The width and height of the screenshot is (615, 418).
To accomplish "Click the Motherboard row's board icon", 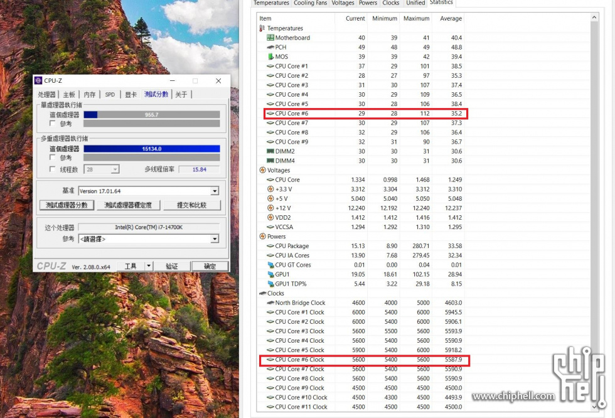I will (x=270, y=38).
